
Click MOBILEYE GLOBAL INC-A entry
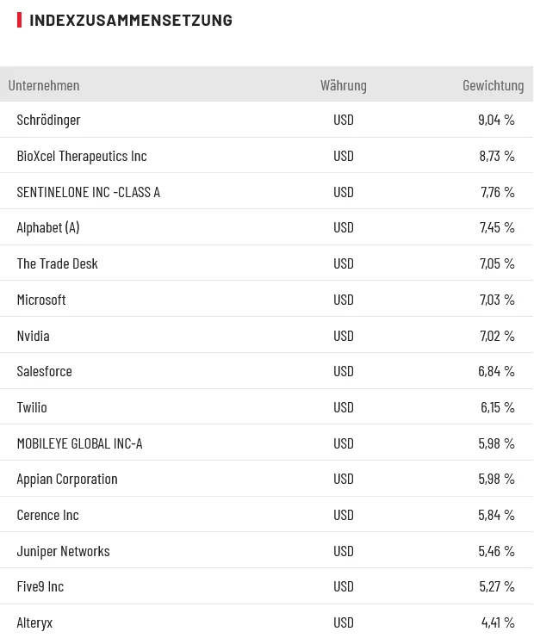coord(79,443)
